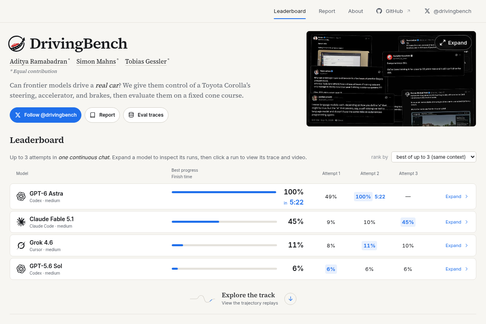Image resolution: width=486 pixels, height=324 pixels.
Task: Click View the trajectory replays subtitle
Action: tap(250, 303)
